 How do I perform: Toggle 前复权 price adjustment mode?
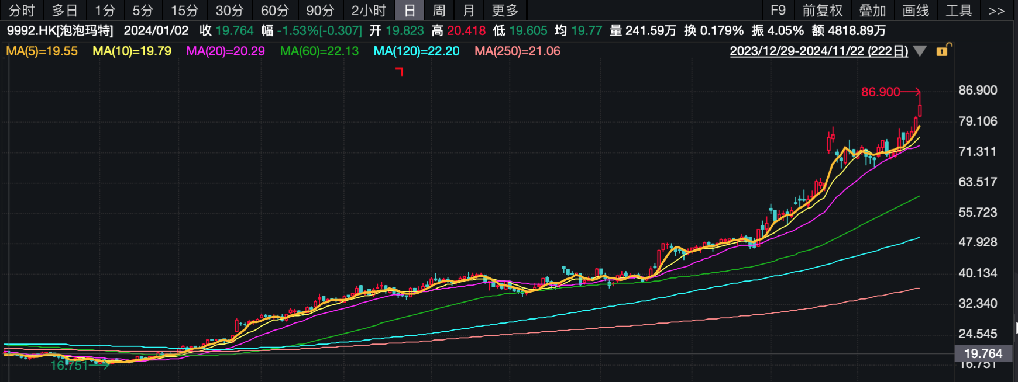point(822,11)
